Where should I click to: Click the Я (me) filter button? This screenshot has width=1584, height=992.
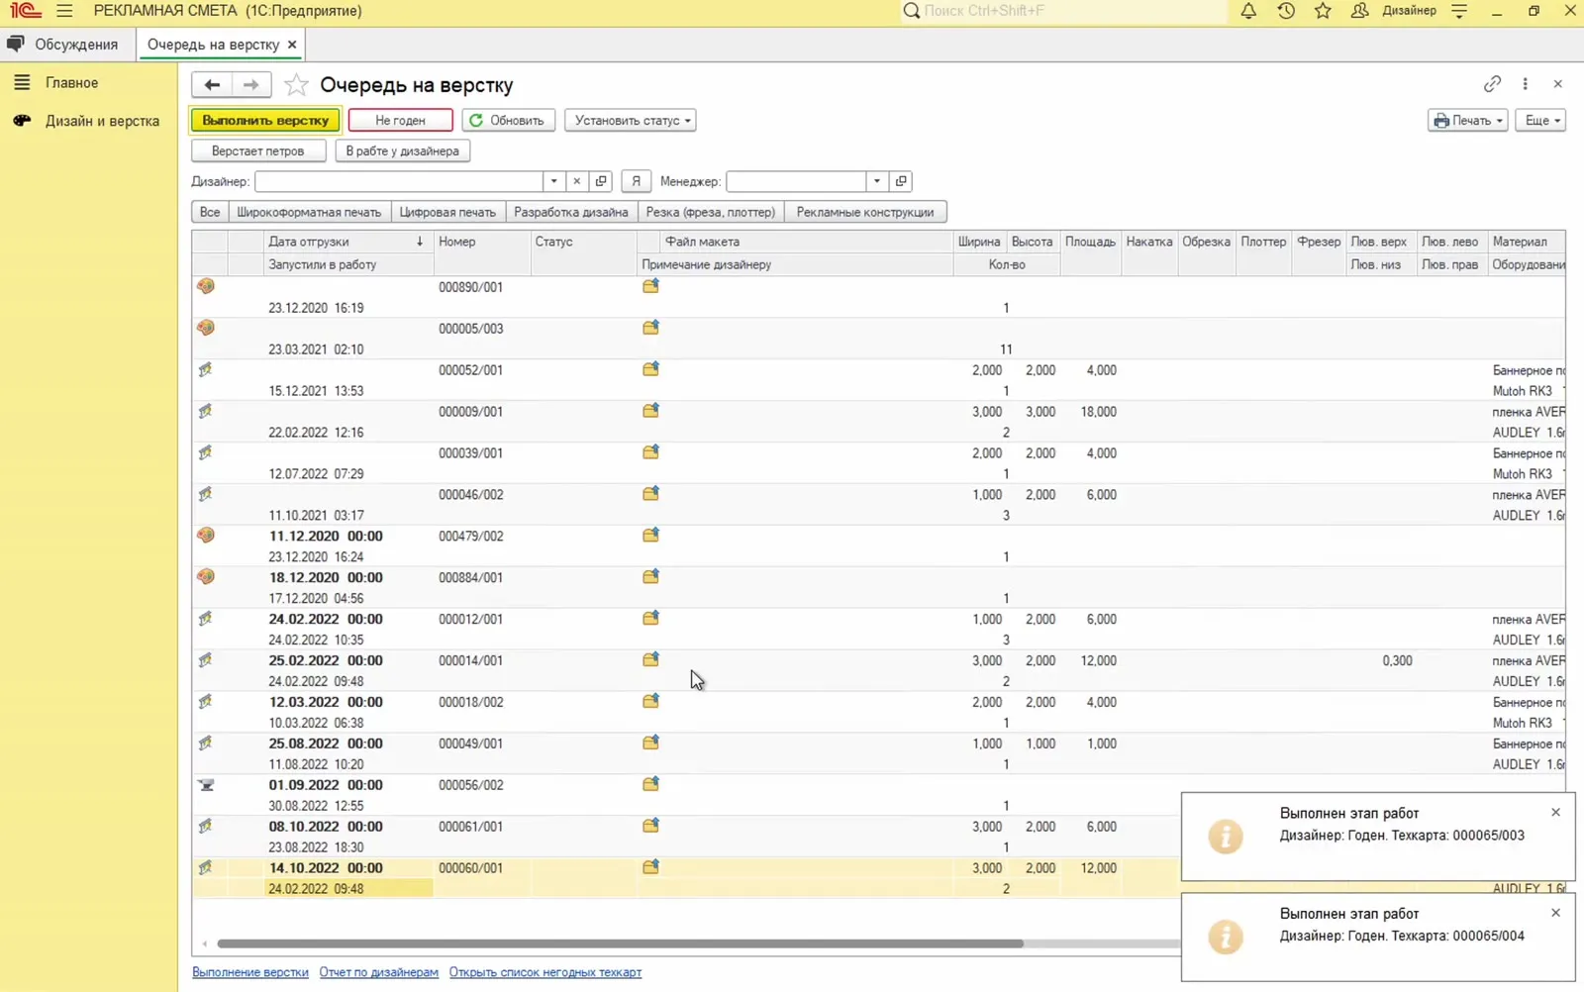point(637,181)
